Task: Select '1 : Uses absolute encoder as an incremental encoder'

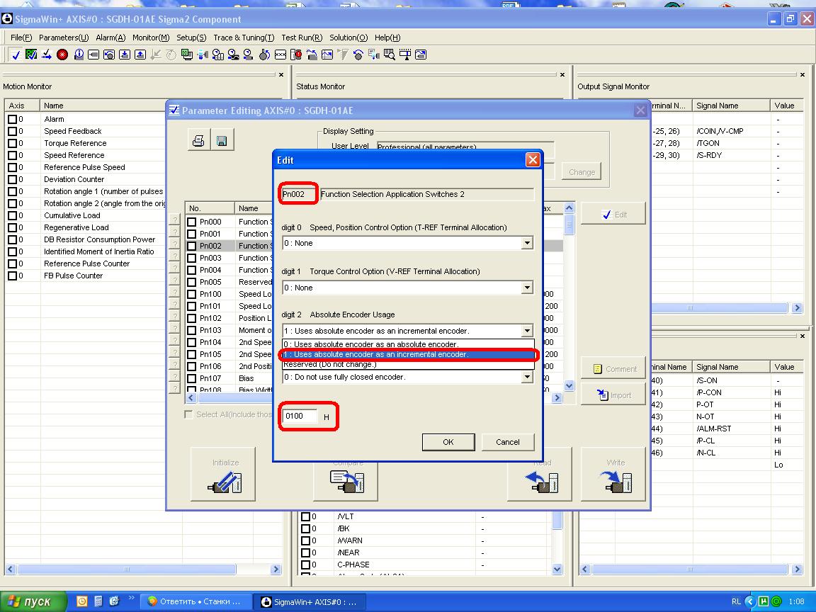Action: coord(408,354)
